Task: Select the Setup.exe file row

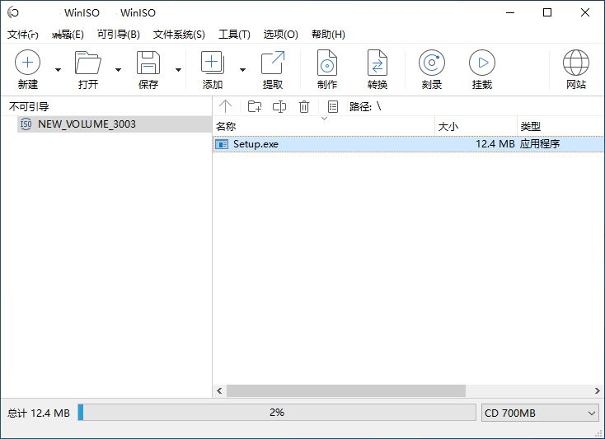Action: tap(408, 144)
